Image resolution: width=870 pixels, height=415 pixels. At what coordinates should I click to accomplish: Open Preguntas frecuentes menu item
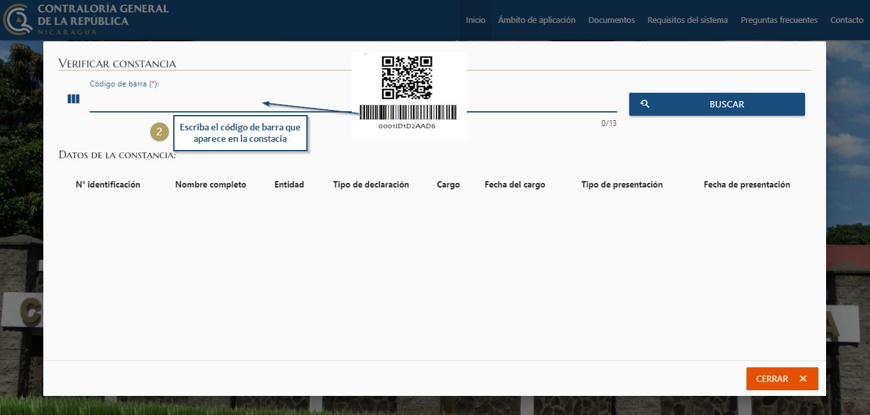click(x=779, y=20)
